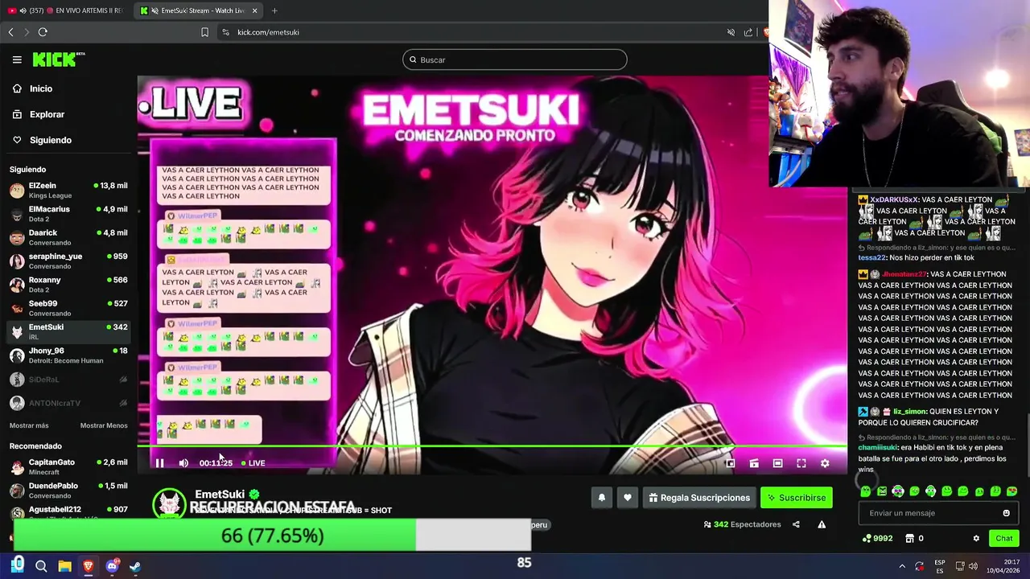
Task: Report the stream using warning icon
Action: pos(822,524)
